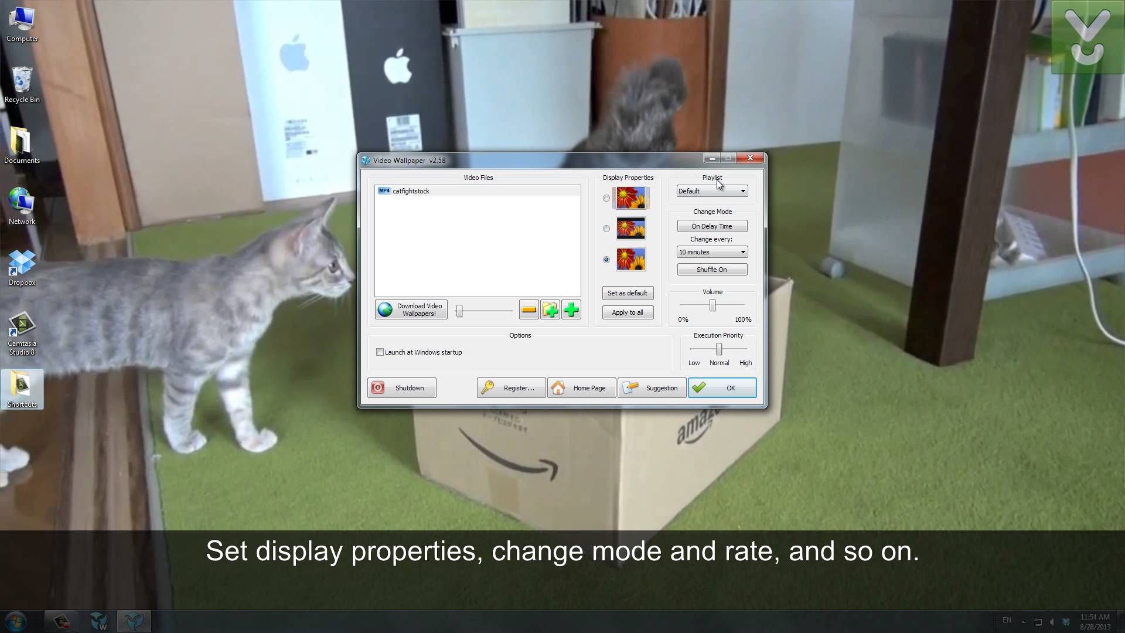Click the Register key icon
Viewport: 1125px width, 633px height.
point(487,387)
